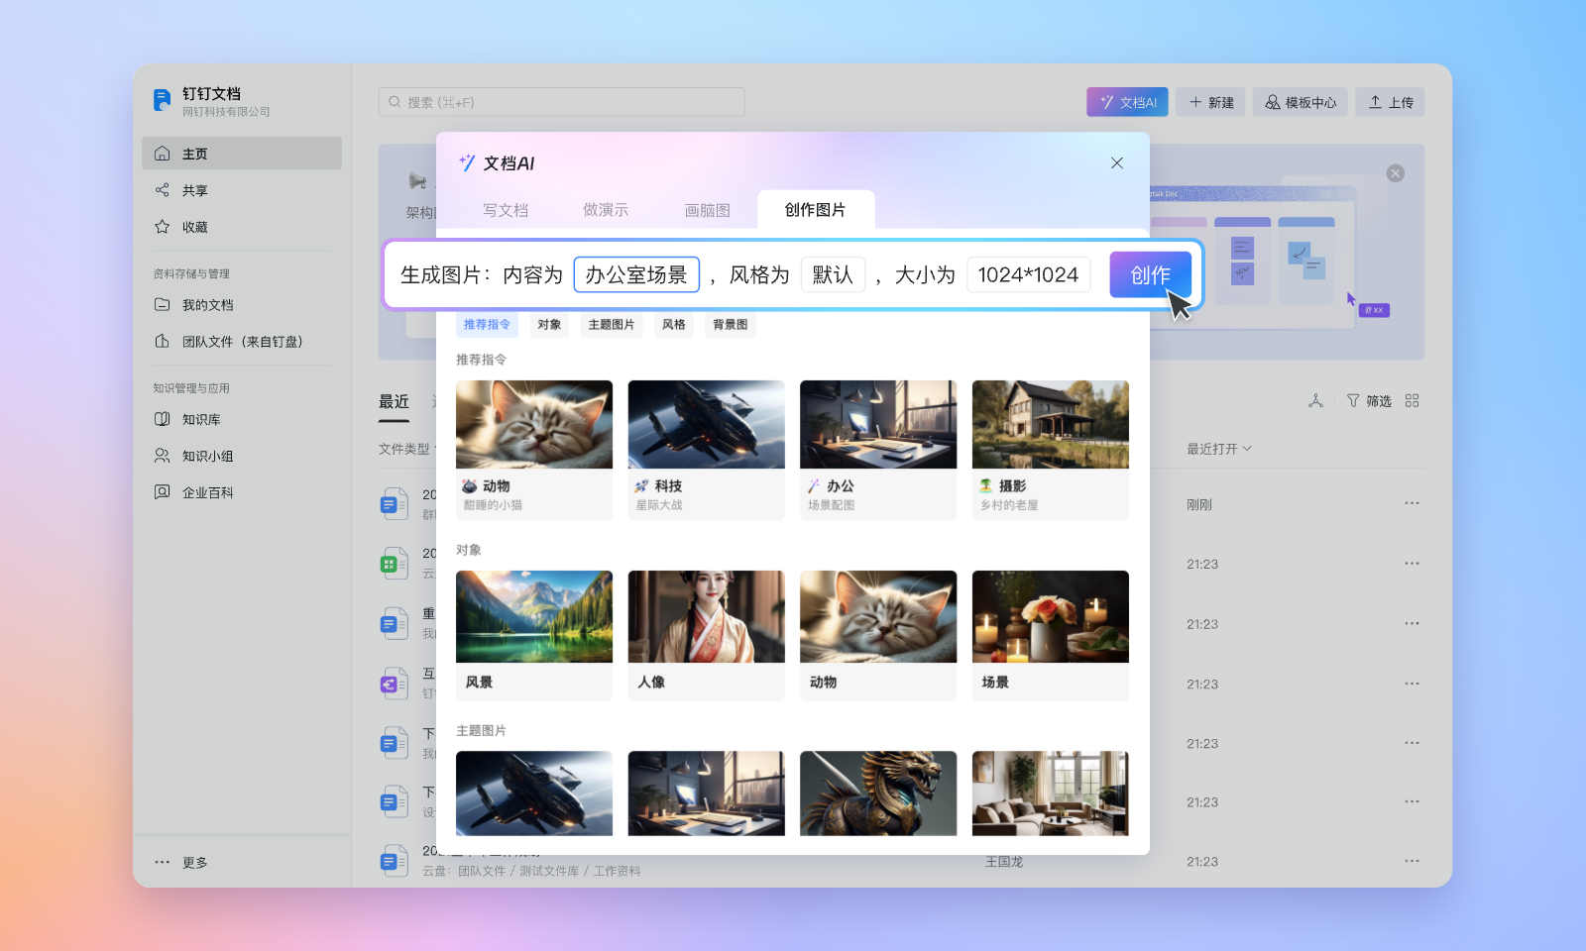
Task: Open 收藏 favorites in the sidebar
Action: click(242, 227)
